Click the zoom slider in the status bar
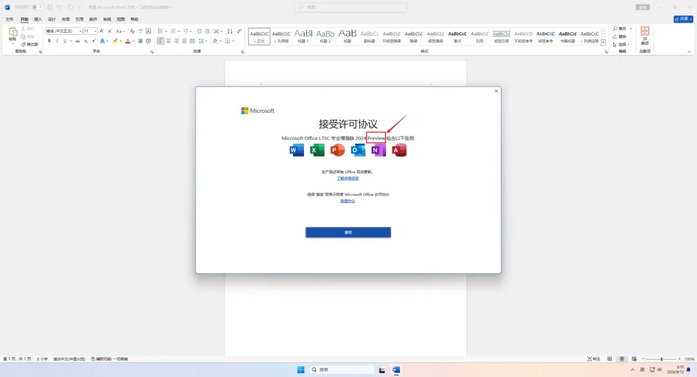The height and width of the screenshot is (377, 697). 661,359
